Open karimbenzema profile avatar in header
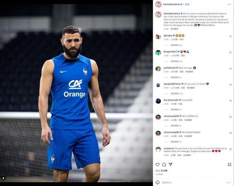Image resolution: width=234 pixels, height=186 pixels. [158, 4]
